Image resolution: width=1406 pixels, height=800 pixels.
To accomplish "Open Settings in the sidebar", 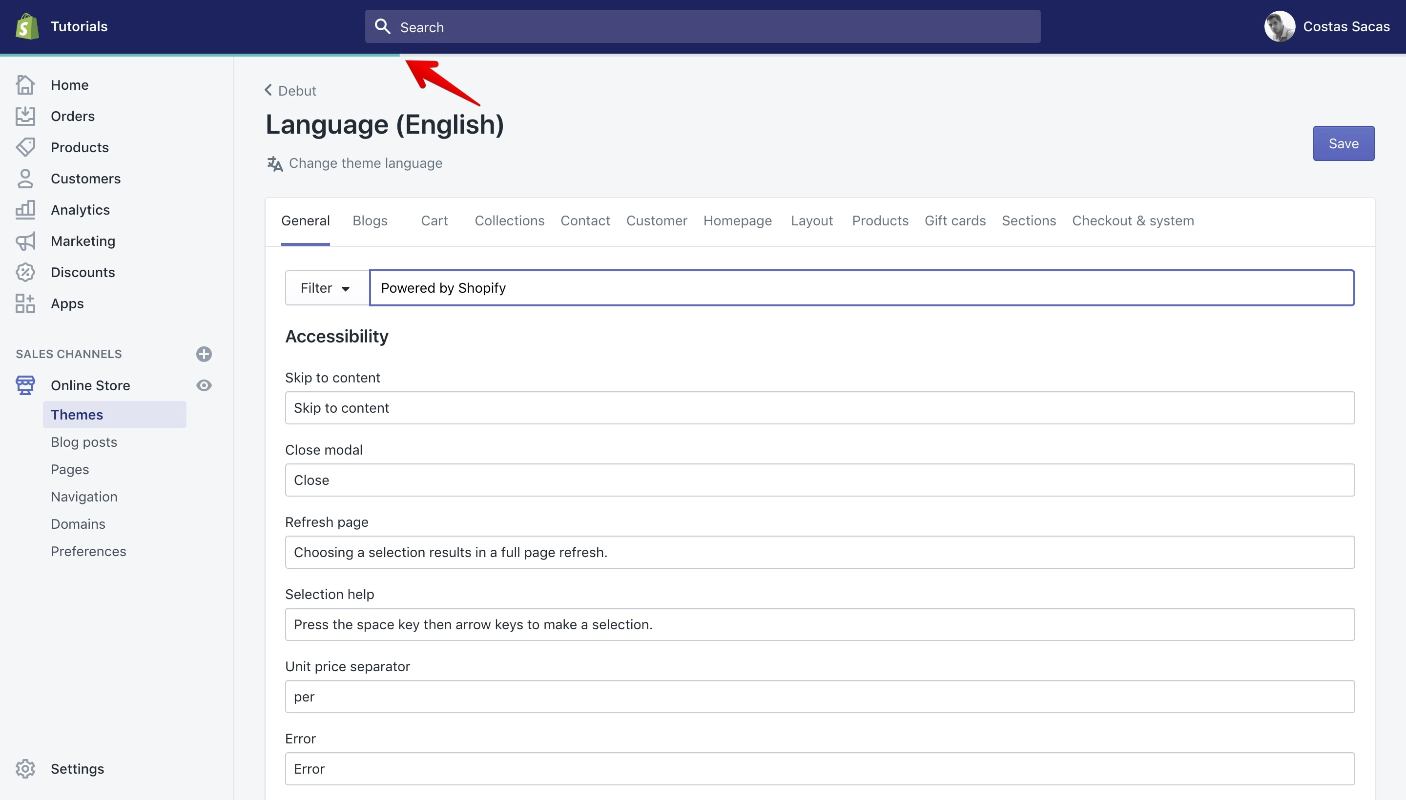I will (x=78, y=769).
